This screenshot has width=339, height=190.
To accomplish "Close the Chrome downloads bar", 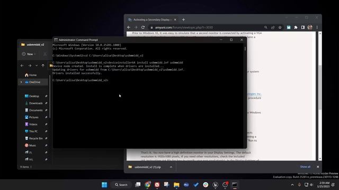I will pyautogui.click(x=318, y=167).
